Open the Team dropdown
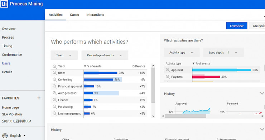This screenshot has width=265, height=140. click(64, 55)
